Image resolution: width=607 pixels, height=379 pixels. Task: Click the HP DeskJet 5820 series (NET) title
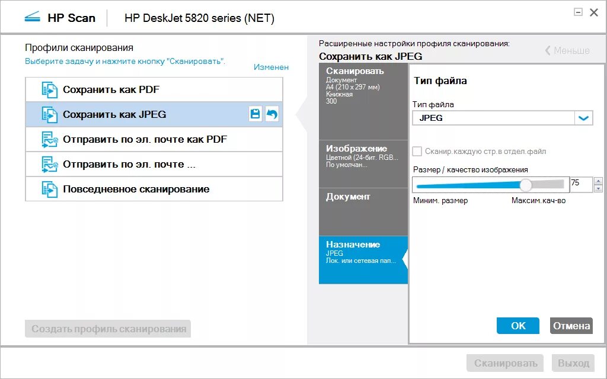[199, 18]
